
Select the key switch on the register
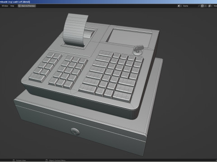tap(138, 51)
